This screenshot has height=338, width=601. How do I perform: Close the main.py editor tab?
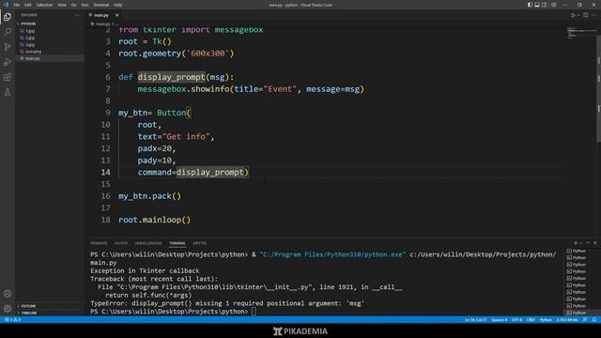(x=116, y=15)
